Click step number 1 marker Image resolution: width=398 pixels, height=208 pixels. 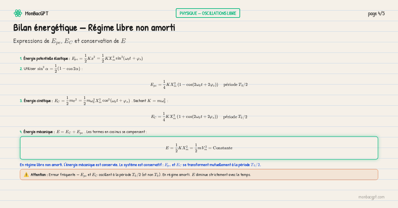pyautogui.click(x=21, y=58)
